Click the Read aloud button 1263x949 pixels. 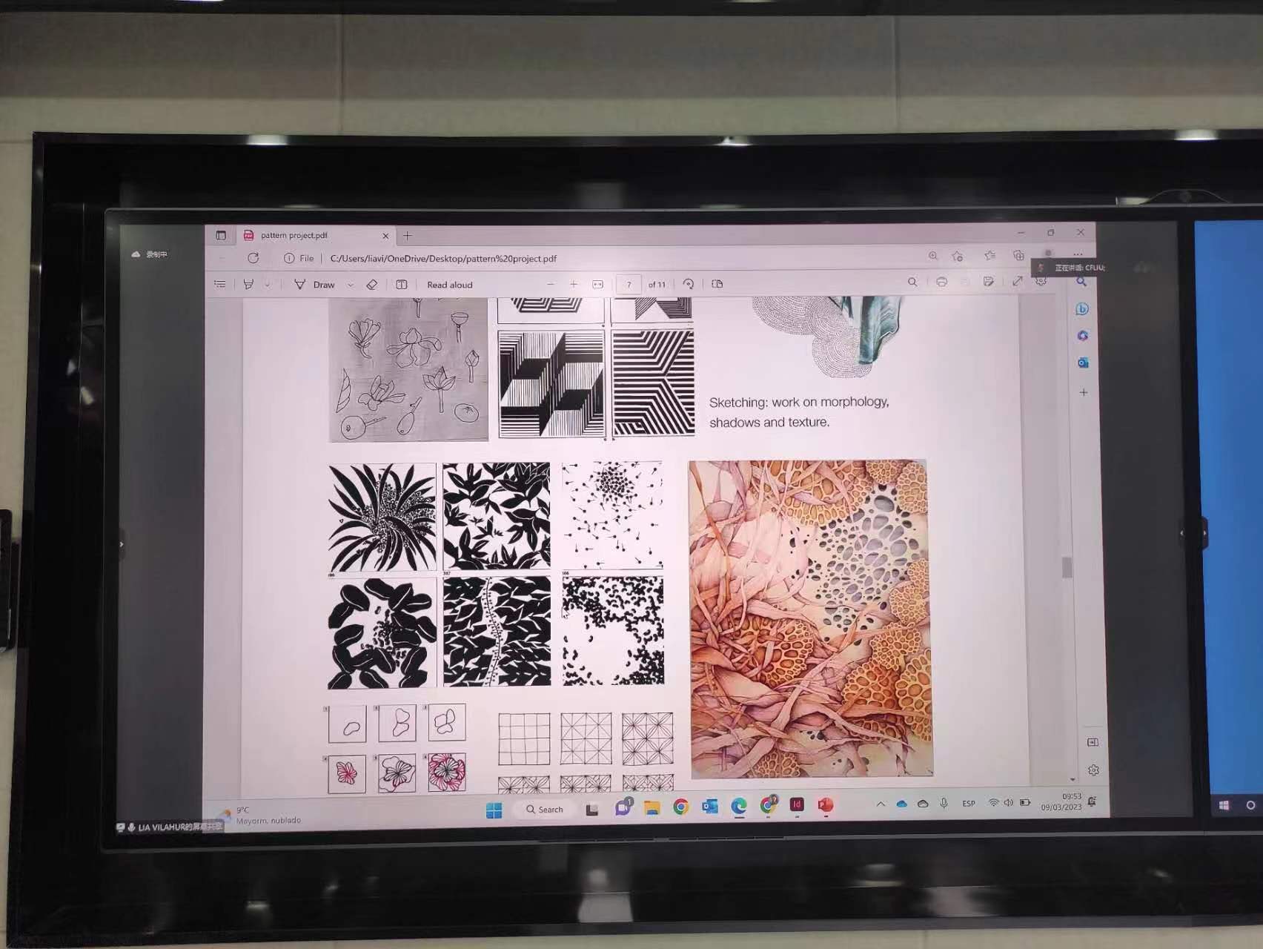449,285
